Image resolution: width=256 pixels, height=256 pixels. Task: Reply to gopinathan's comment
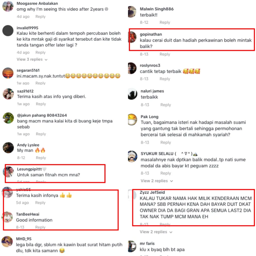coord(165,54)
